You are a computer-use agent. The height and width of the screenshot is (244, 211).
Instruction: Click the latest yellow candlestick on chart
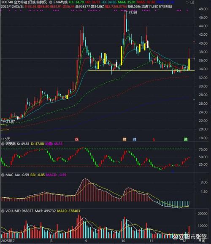pyautogui.click(x=189, y=64)
